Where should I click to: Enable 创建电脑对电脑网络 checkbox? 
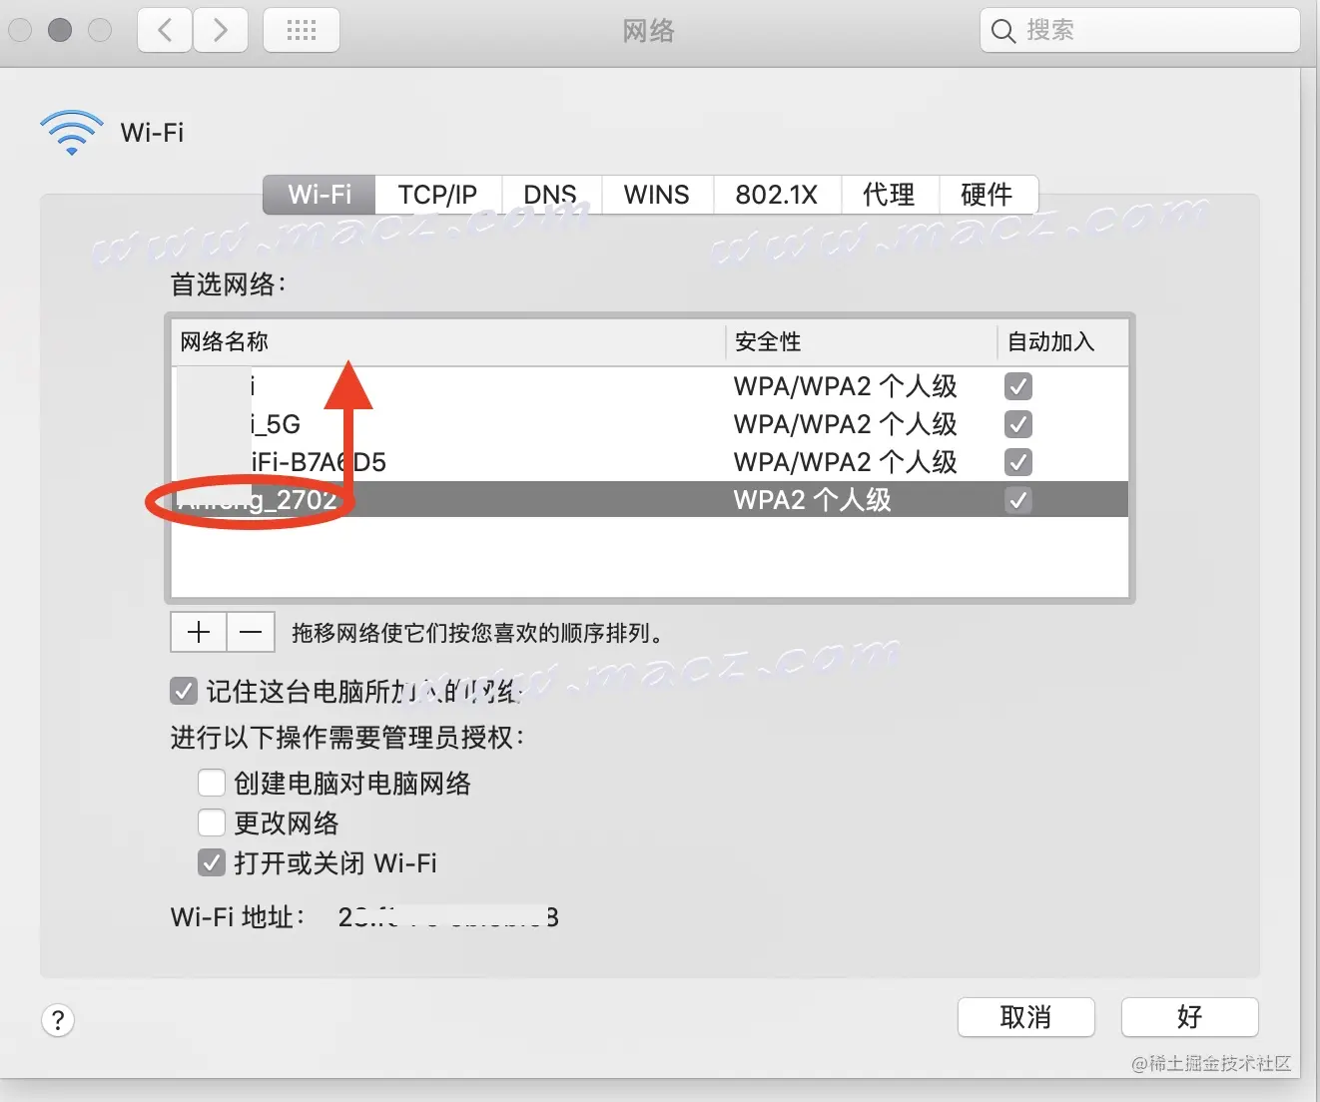(x=211, y=783)
